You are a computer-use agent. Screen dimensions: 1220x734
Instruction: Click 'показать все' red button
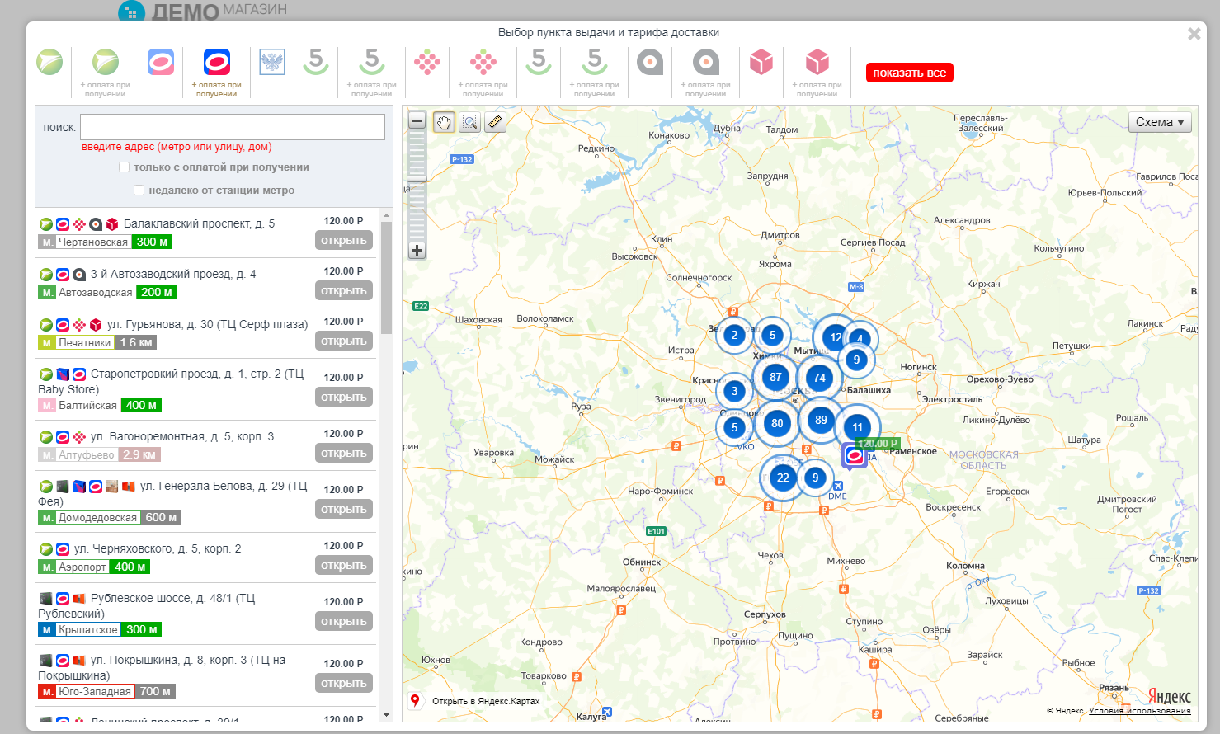click(x=909, y=73)
